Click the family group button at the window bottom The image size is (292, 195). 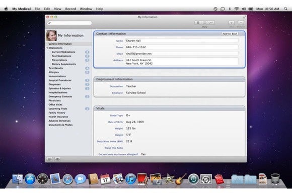57,159
